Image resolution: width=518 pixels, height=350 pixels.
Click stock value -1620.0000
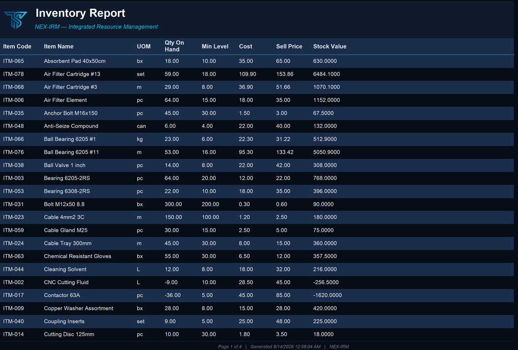pyautogui.click(x=327, y=295)
